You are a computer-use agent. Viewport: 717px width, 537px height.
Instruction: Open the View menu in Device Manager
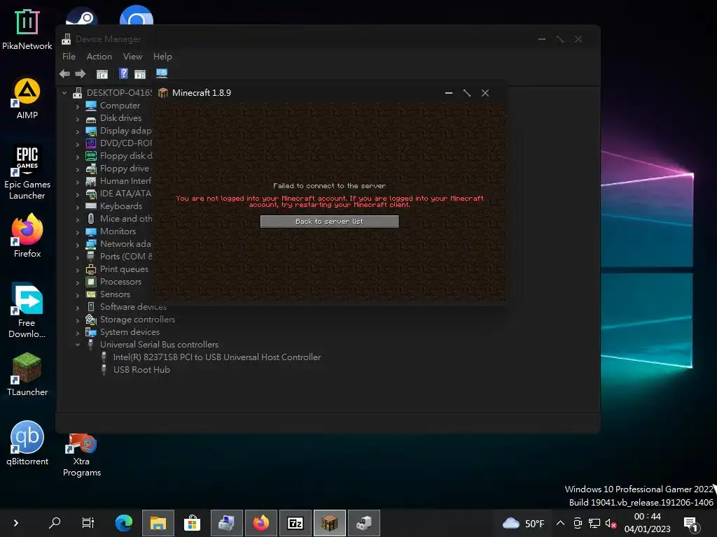[x=132, y=57]
